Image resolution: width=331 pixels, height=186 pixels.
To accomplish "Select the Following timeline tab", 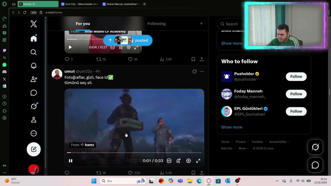I will coord(156,24).
